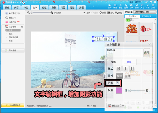The width and height of the screenshot is (158, 113).
Task: Toggle Underline style in text editor
Action: (132, 69)
